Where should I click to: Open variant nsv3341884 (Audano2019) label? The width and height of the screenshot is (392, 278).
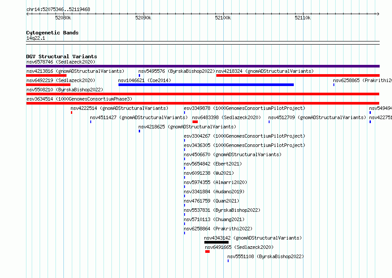(214, 192)
